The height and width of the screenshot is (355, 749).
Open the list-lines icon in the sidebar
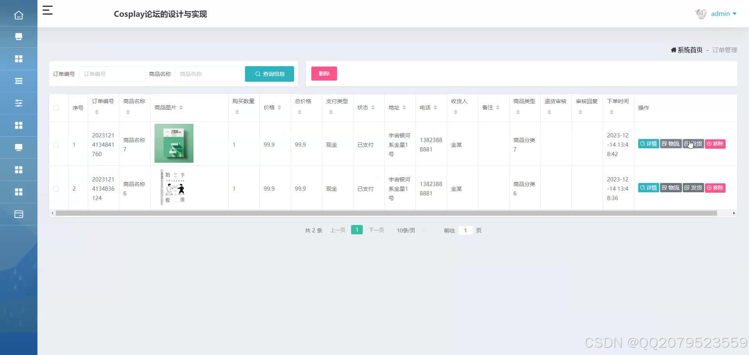click(18, 81)
